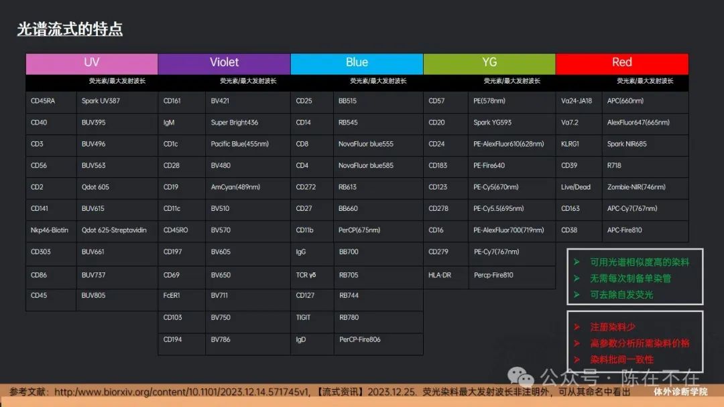Click the Red laser column header
Image resolution: width=724 pixels, height=407 pixels.
click(621, 63)
